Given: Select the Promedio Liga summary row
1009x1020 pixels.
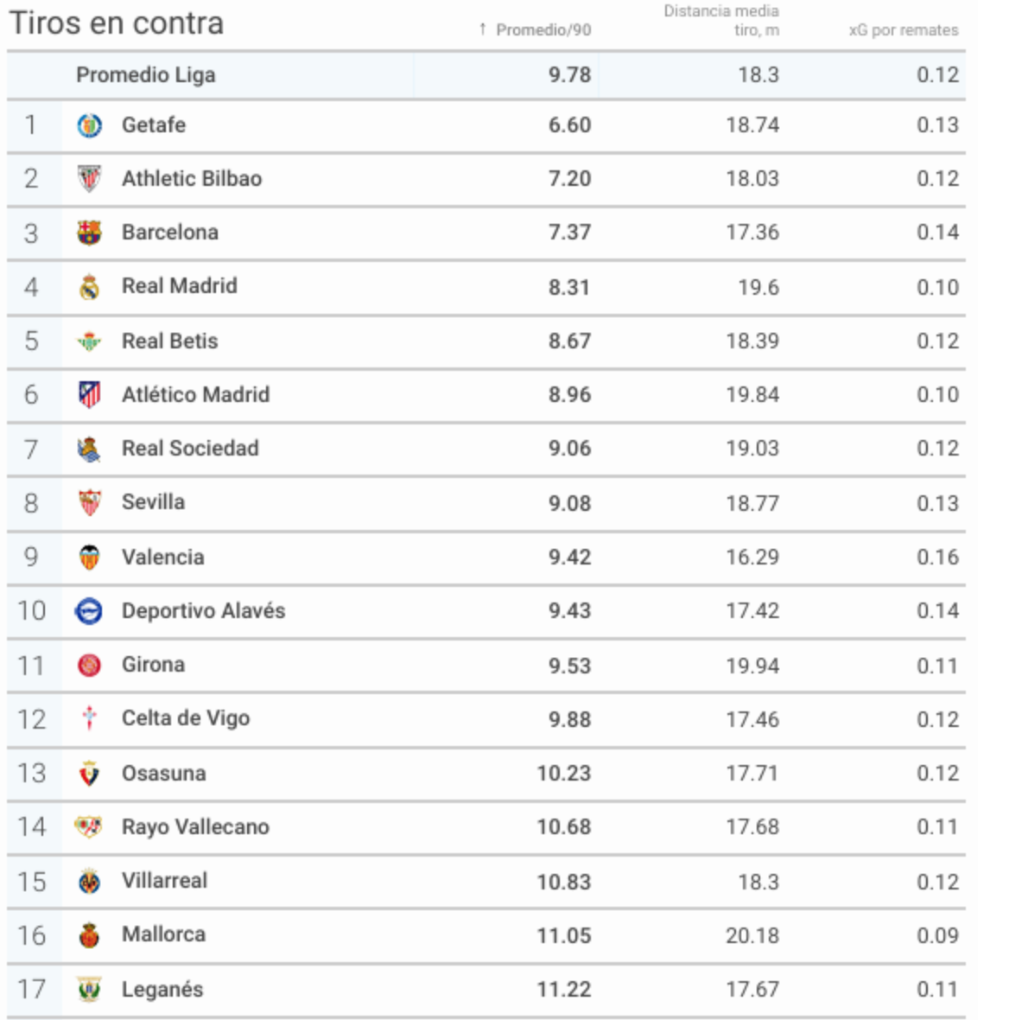Looking at the screenshot, I should coord(486,75).
